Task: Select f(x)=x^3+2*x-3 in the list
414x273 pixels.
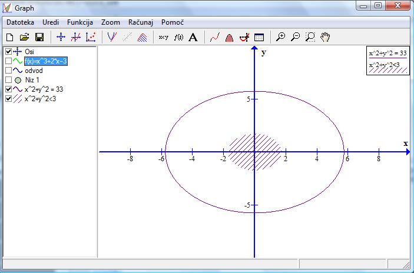Action: tap(46, 61)
